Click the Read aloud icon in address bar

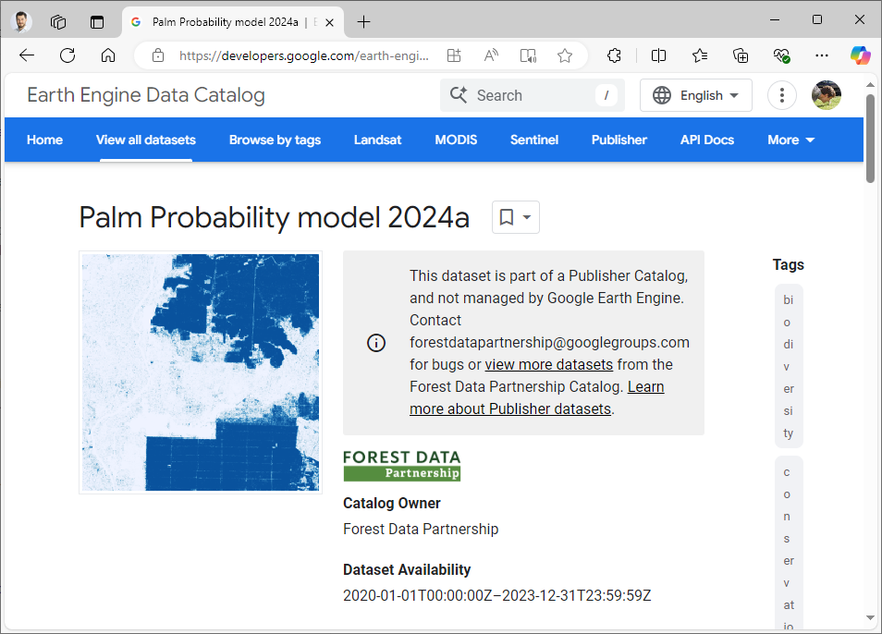[x=491, y=55]
